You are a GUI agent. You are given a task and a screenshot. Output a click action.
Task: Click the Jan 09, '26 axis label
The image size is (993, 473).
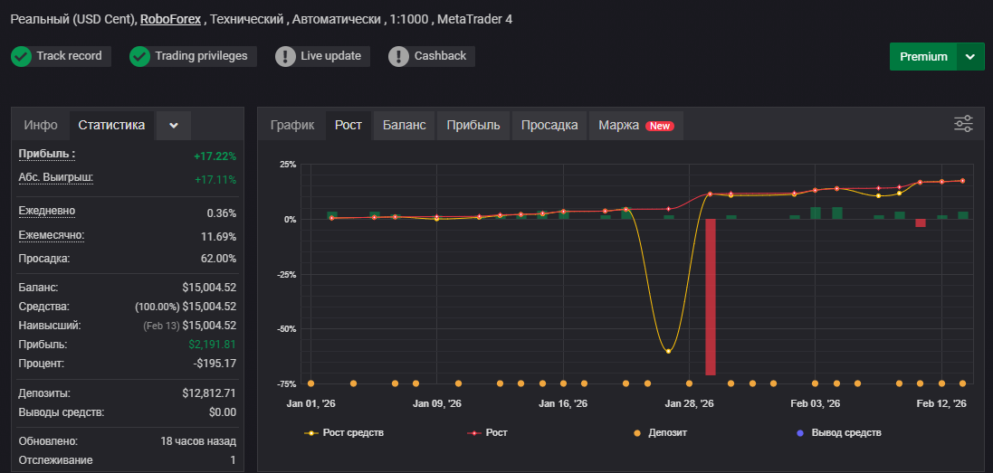tap(437, 403)
